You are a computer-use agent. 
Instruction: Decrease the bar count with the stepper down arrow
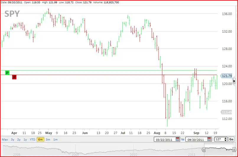(225, 140)
